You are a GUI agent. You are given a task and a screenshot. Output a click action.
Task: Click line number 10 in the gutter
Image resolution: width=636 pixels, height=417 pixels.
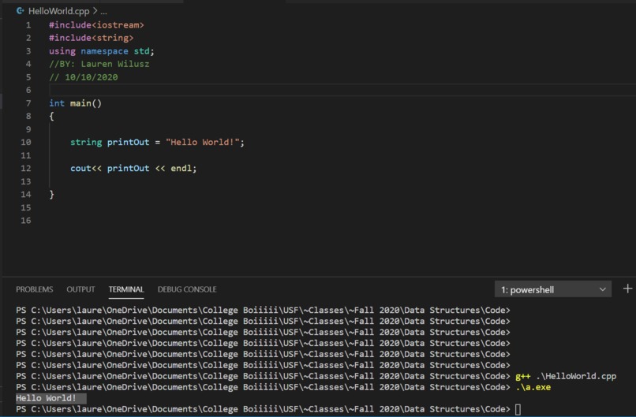coord(26,142)
